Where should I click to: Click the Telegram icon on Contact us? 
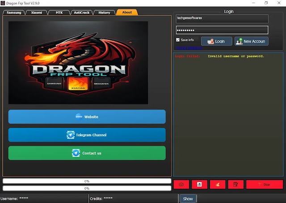coord(76,153)
